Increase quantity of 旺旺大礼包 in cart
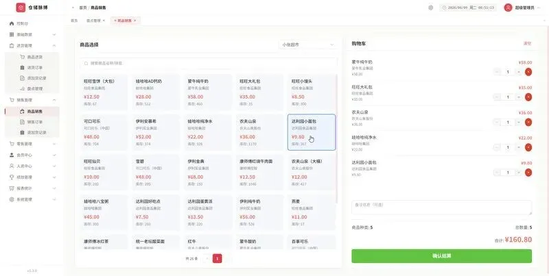 (519, 97)
